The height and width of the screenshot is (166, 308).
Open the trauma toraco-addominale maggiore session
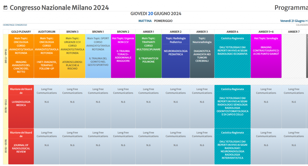click(123, 56)
